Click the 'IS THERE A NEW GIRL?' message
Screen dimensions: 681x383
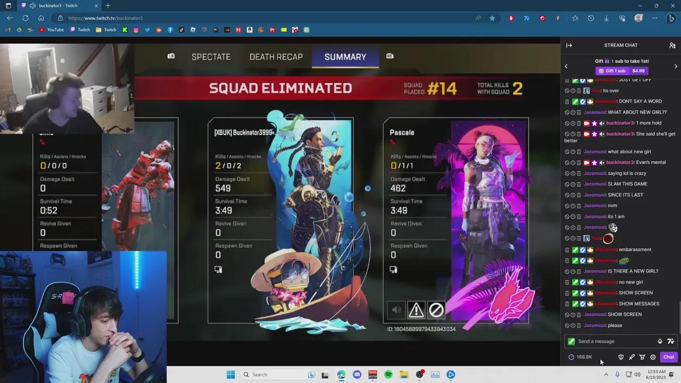pos(633,271)
